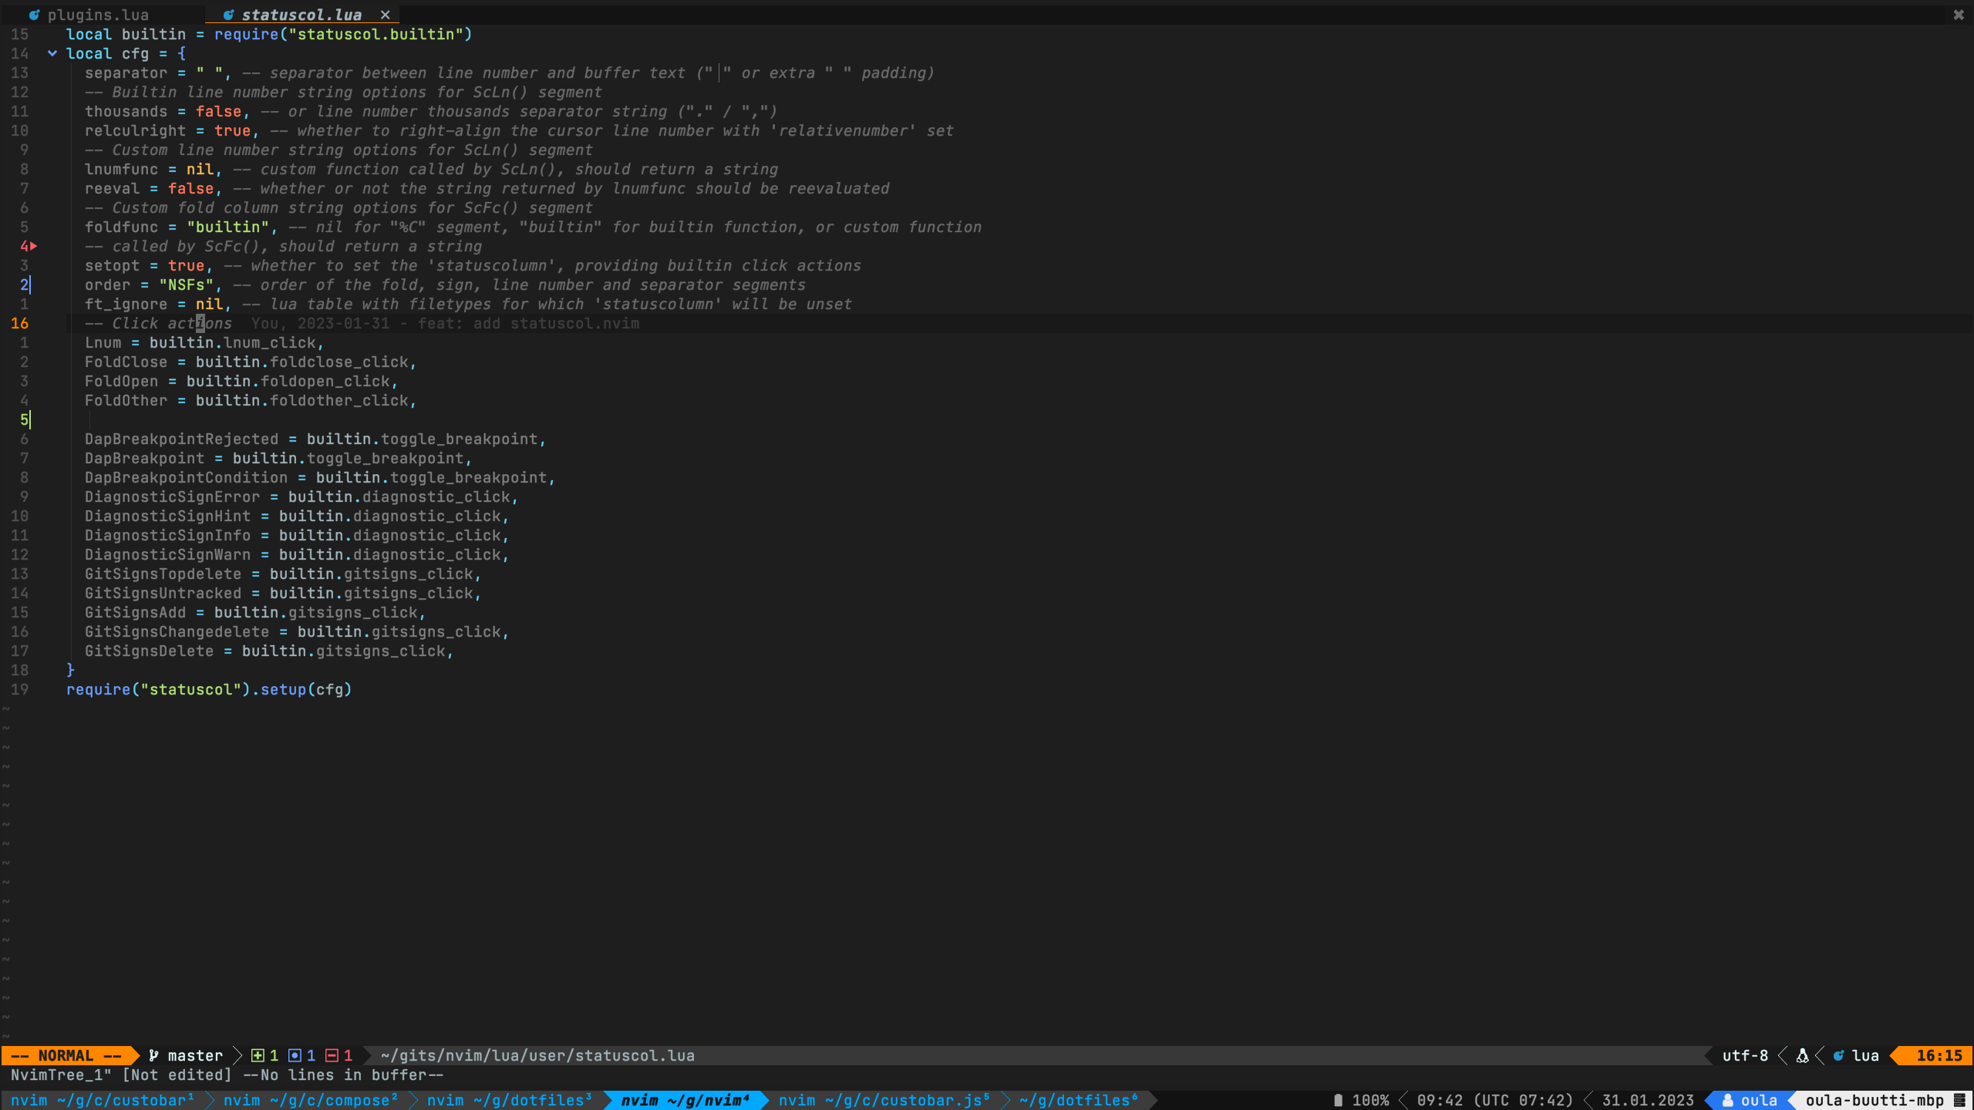Select the git branch icon beside master
This screenshot has height=1110, width=1974.
click(154, 1055)
